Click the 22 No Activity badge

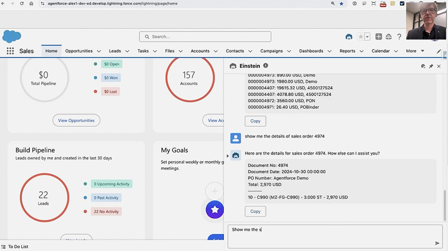coord(106,212)
